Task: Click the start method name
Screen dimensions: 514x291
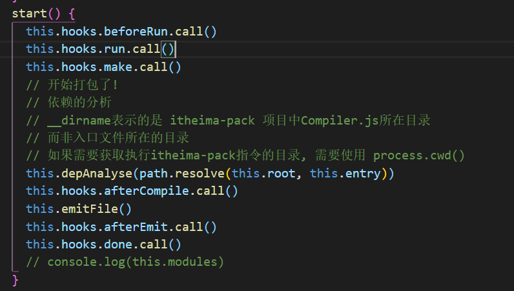Action: 30,14
